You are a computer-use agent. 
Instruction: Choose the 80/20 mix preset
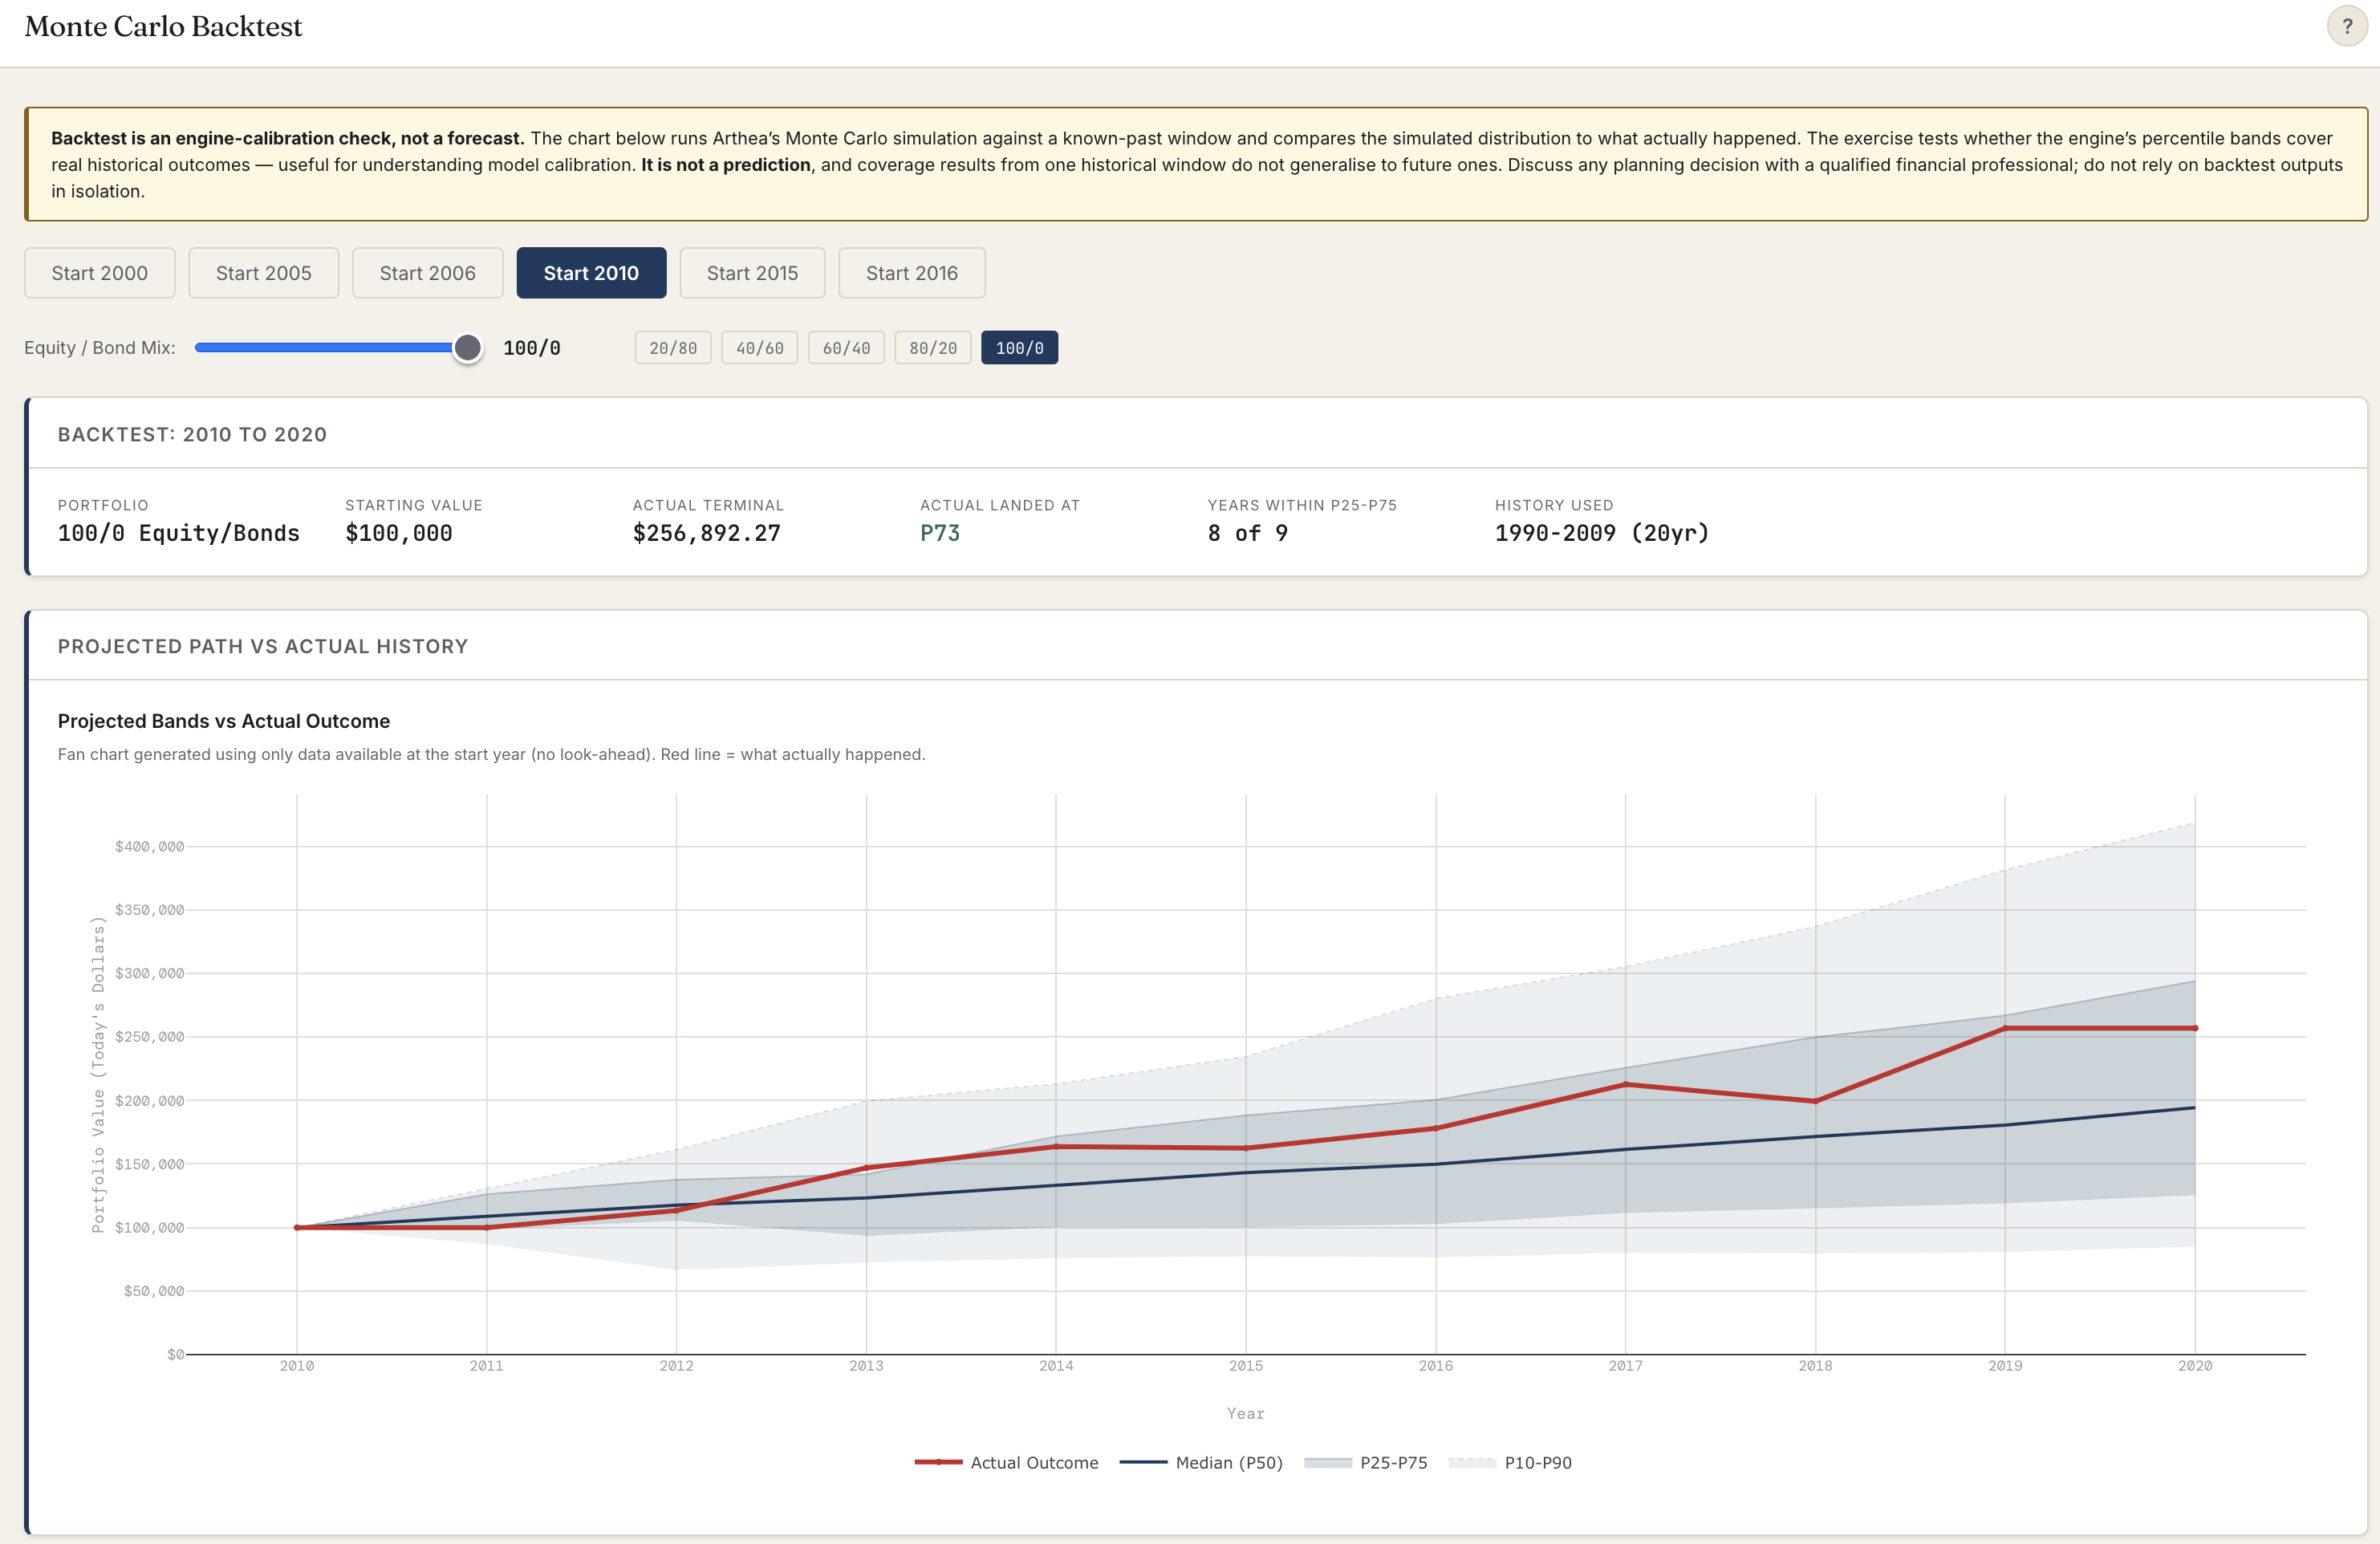pos(933,348)
